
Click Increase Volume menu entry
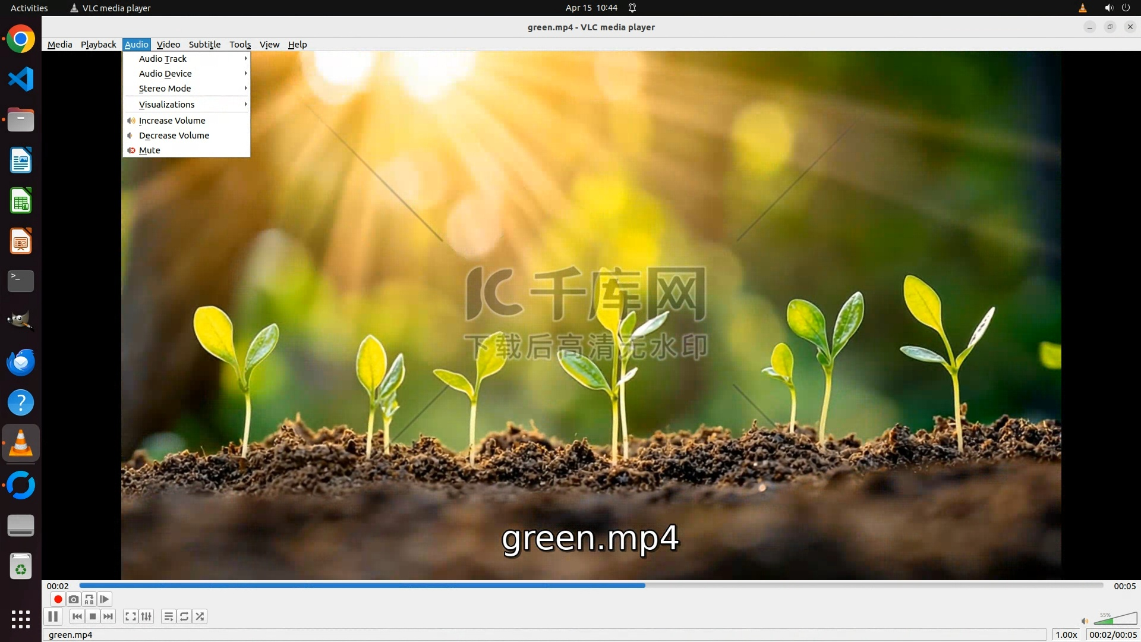pyautogui.click(x=172, y=120)
